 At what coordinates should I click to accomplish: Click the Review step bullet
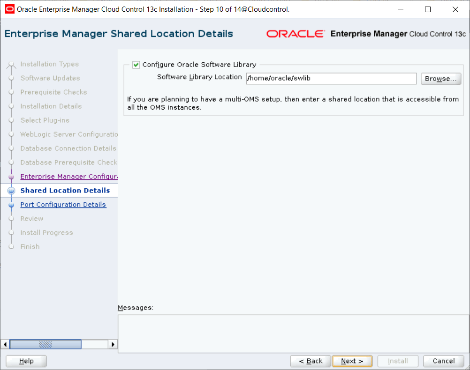(11, 219)
